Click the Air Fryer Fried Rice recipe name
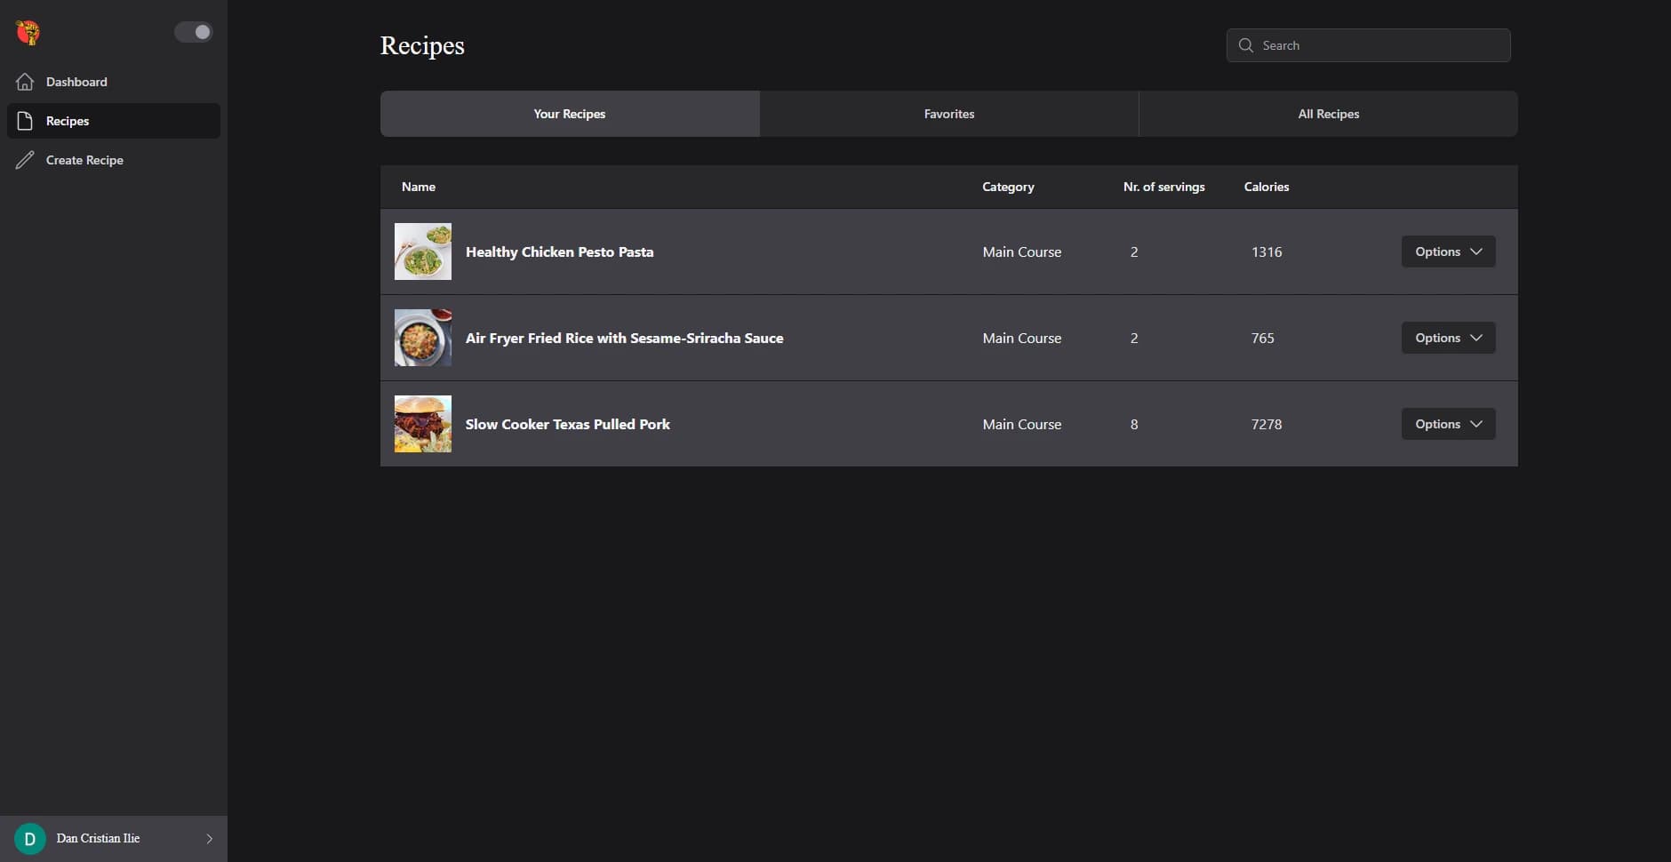The height and width of the screenshot is (862, 1671). coord(624,338)
